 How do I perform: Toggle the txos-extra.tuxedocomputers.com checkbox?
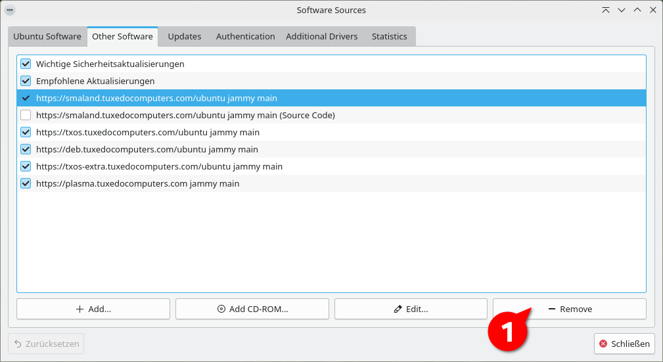(26, 166)
